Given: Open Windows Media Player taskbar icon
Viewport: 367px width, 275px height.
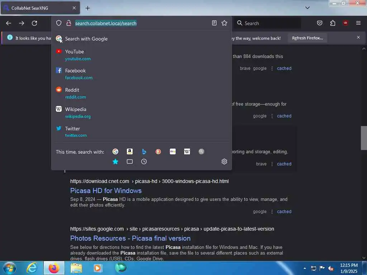Looking at the screenshot, I should coord(97,268).
